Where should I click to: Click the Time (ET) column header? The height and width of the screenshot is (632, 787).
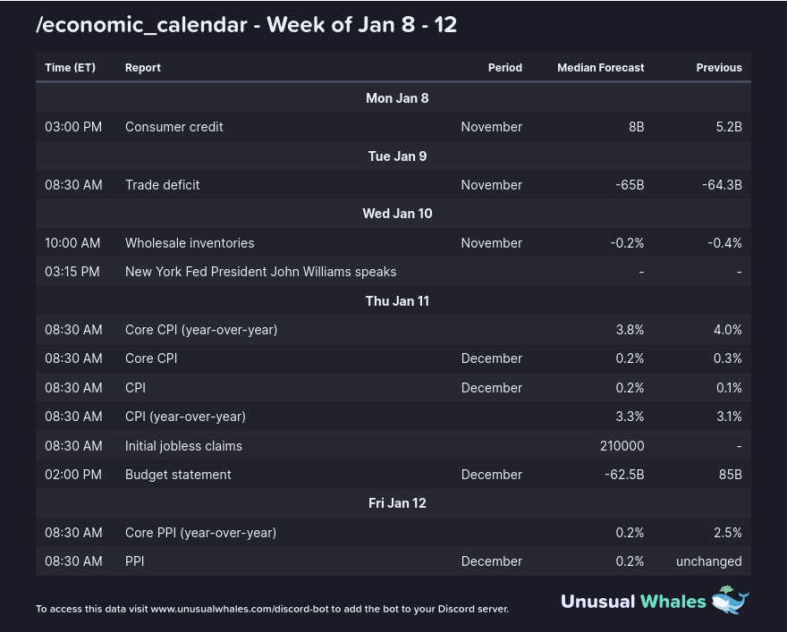70,68
